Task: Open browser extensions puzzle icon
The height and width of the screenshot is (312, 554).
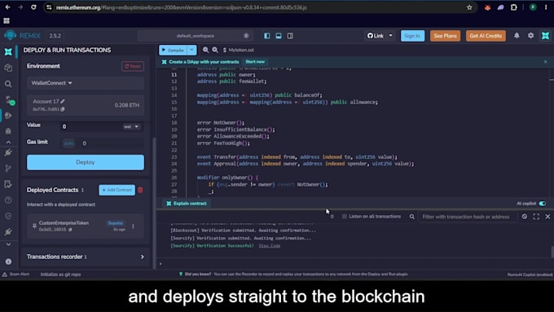Action: point(514,7)
